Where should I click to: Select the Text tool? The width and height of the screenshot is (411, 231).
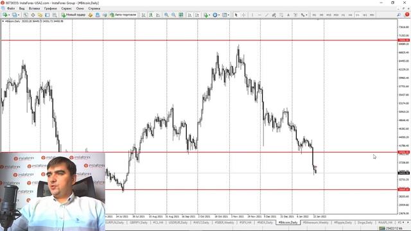(x=288, y=15)
